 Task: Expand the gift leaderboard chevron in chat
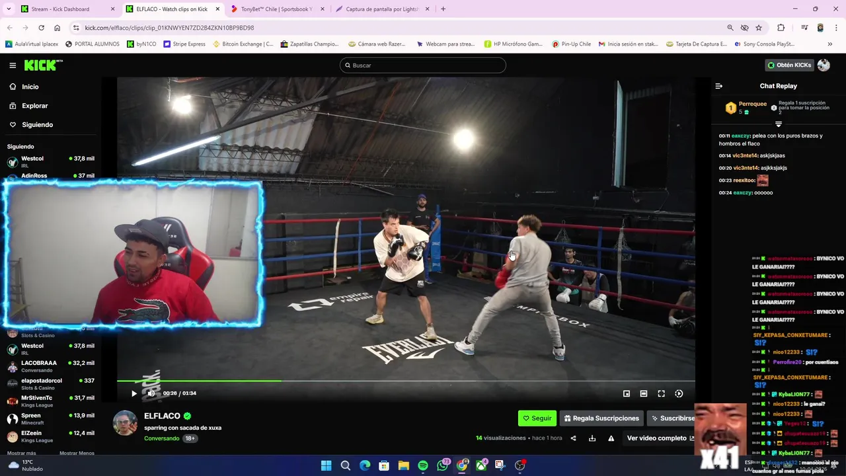[x=779, y=124]
